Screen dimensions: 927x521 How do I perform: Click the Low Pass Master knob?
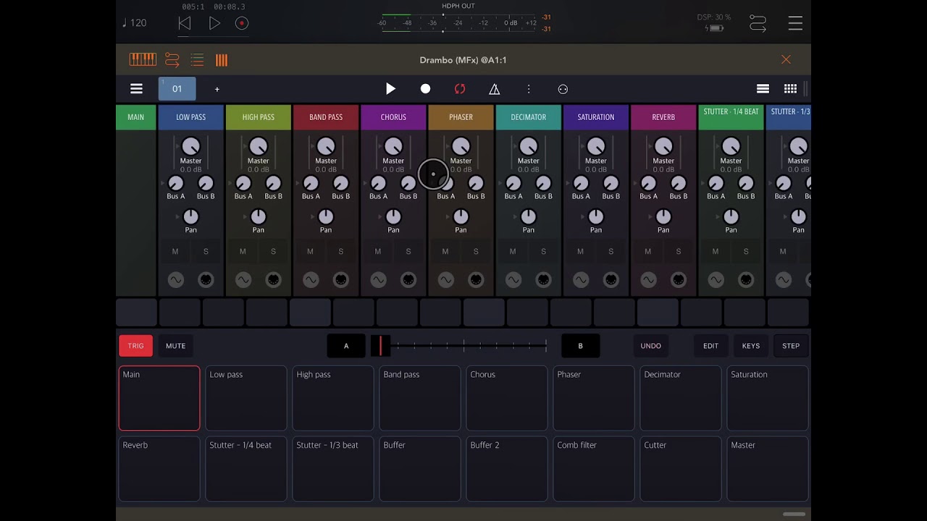[190, 147]
